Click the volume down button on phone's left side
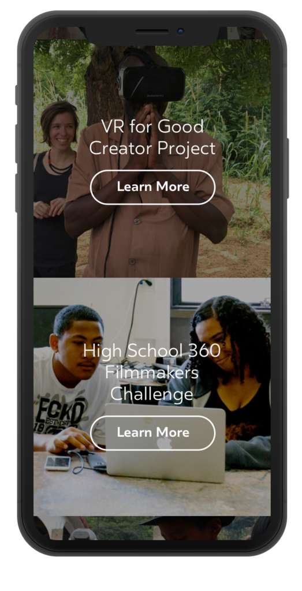Image resolution: width=302 pixels, height=591 pixels. pyautogui.click(x=16, y=193)
